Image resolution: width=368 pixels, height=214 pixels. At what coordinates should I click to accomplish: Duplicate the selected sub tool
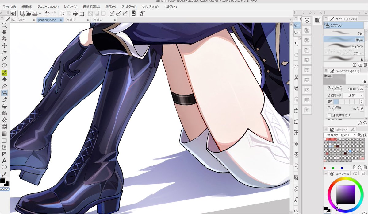point(360,65)
